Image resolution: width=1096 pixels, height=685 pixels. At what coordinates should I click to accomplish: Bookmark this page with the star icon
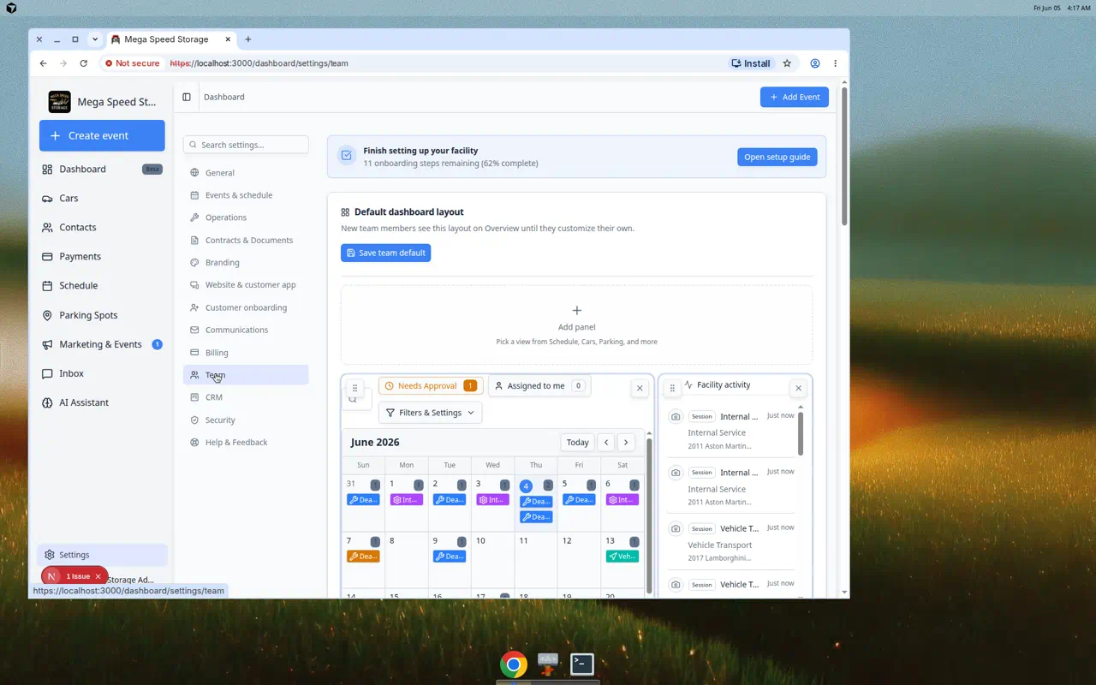tap(787, 63)
